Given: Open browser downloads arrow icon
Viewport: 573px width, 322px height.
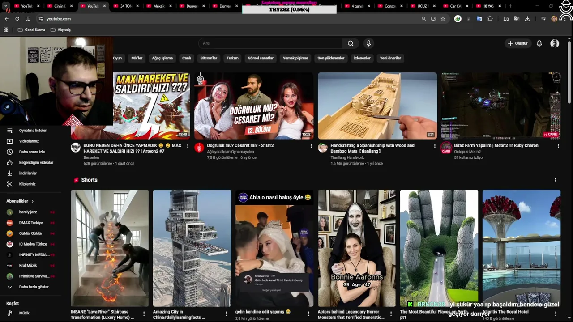Looking at the screenshot, I should coord(527,19).
